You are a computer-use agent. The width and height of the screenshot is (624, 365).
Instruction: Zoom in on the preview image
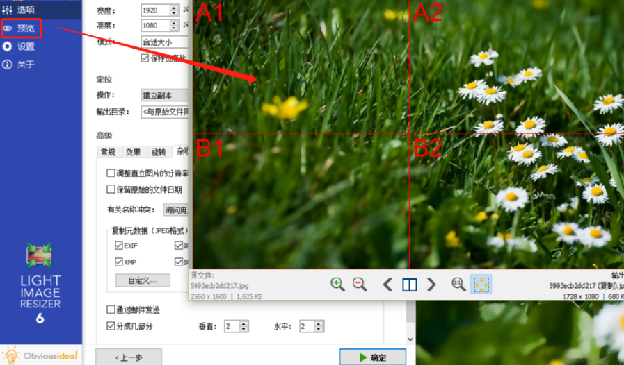click(x=337, y=285)
